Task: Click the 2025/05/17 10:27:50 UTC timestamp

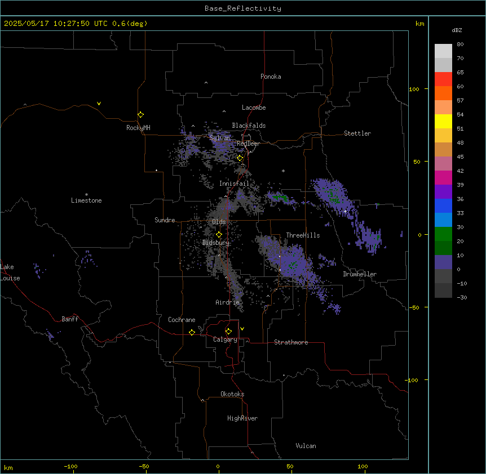Action: pos(56,24)
